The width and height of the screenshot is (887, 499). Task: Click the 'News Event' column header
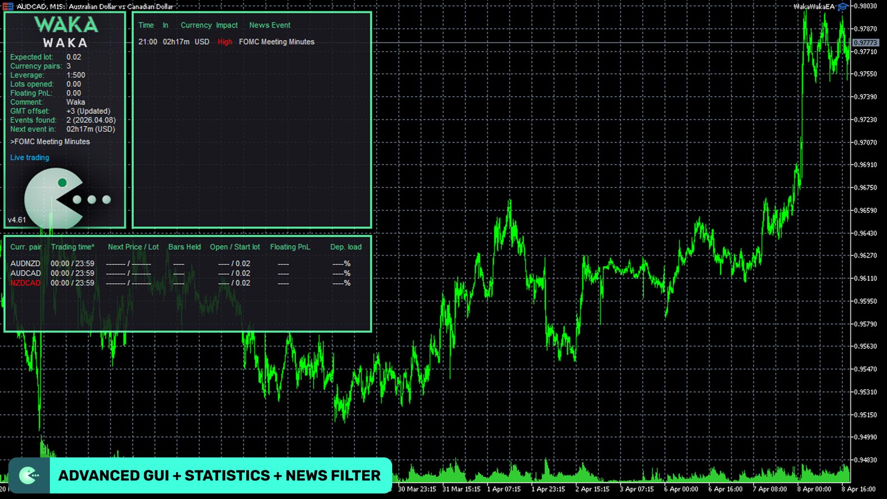point(270,25)
